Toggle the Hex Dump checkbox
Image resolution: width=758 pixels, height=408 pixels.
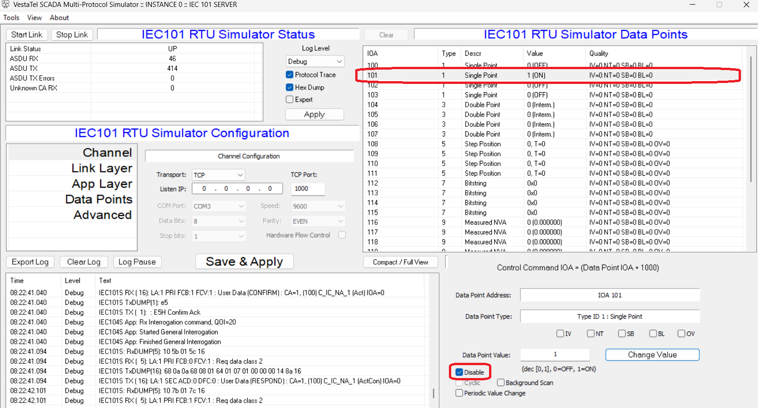coord(290,87)
